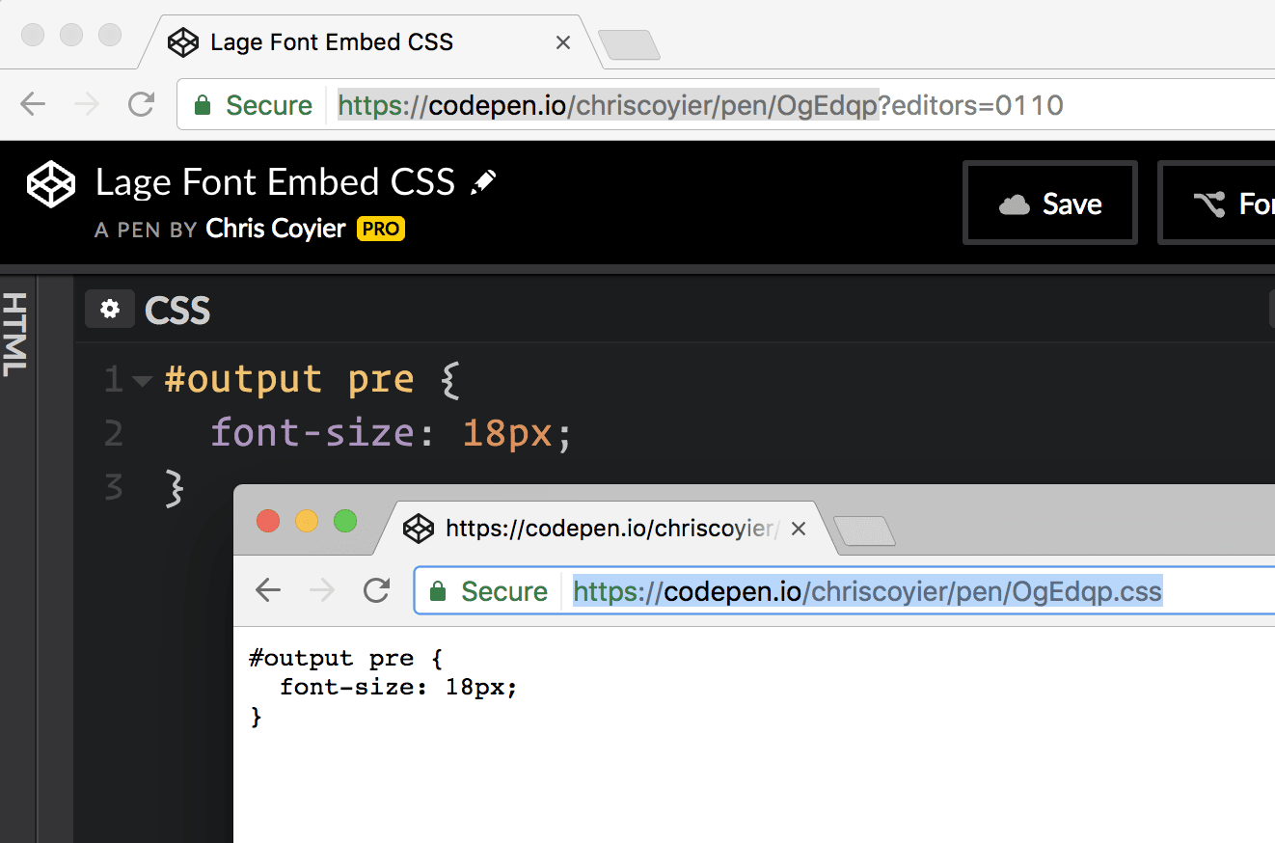Open a new tab in the front window
Screen dimensions: 1275x843
864,530
